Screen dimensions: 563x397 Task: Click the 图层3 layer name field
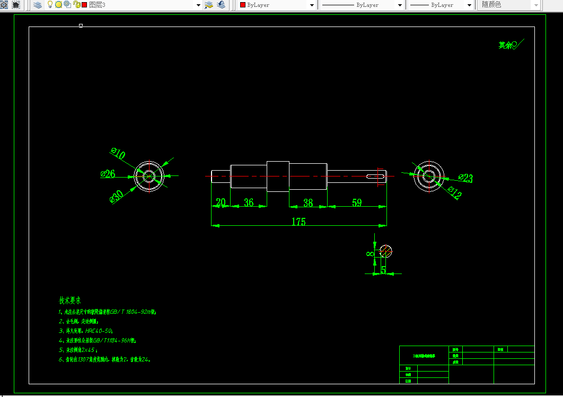97,5
